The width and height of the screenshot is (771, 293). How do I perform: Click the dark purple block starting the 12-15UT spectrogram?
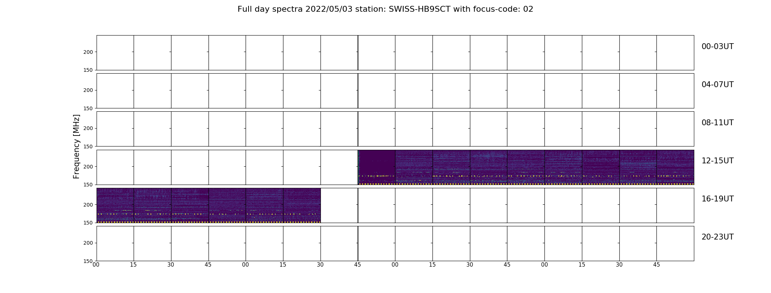(377, 167)
